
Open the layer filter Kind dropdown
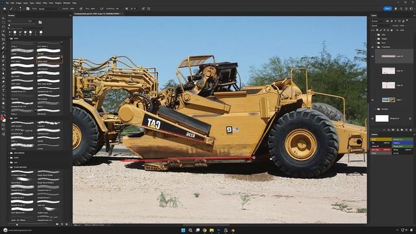(378, 21)
